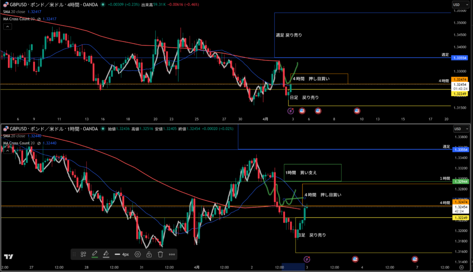The height and width of the screenshot is (272, 473).
Task: Open the background fill color bucket swatch
Action: pyautogui.click(x=106, y=254)
